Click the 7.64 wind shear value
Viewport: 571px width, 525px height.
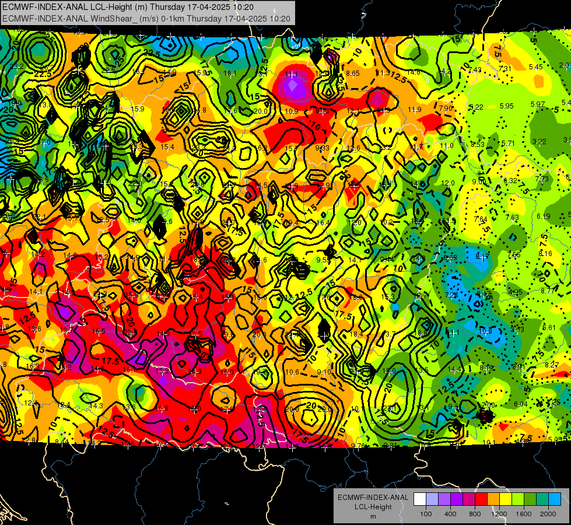[x=481, y=219]
